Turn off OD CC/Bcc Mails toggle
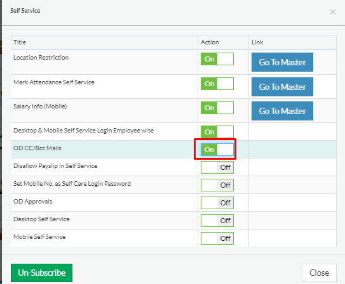345x284 pixels. click(x=217, y=150)
